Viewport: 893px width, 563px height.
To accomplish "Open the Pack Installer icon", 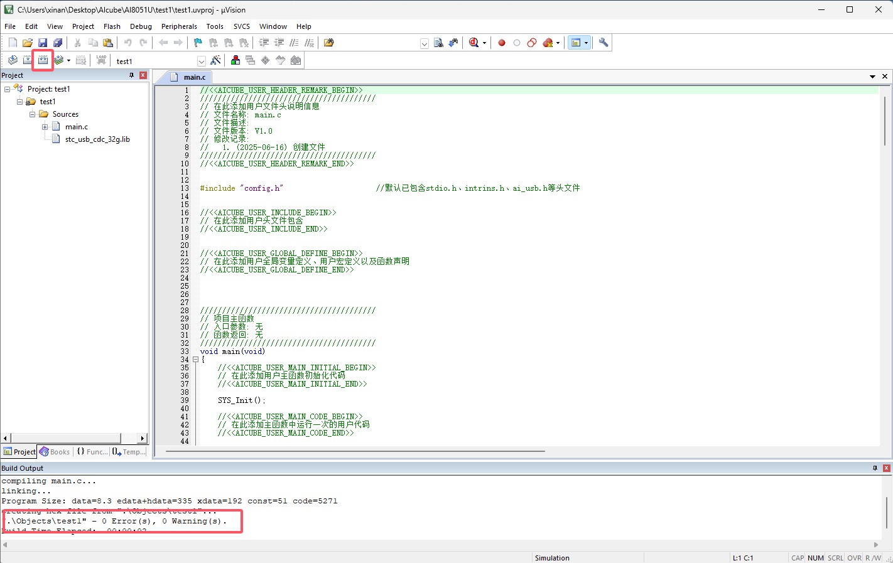I will pos(296,60).
